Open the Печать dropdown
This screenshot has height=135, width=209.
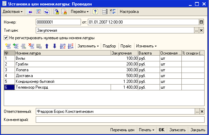pos(146,130)
